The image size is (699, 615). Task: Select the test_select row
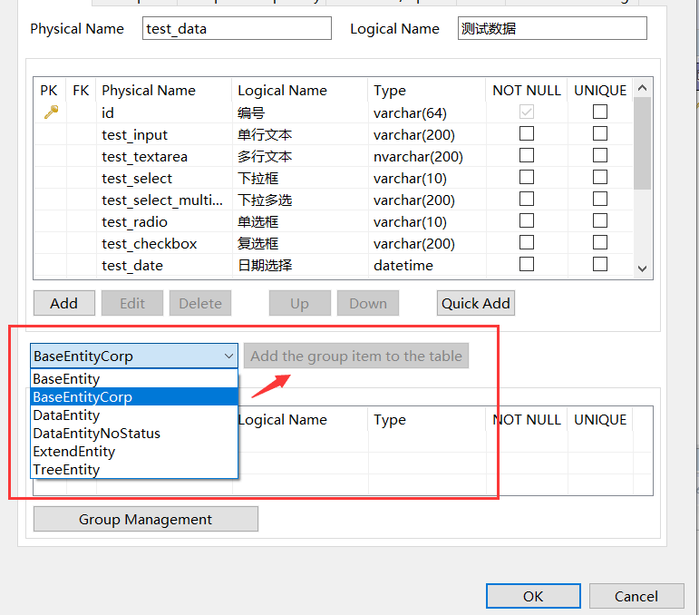click(x=334, y=178)
